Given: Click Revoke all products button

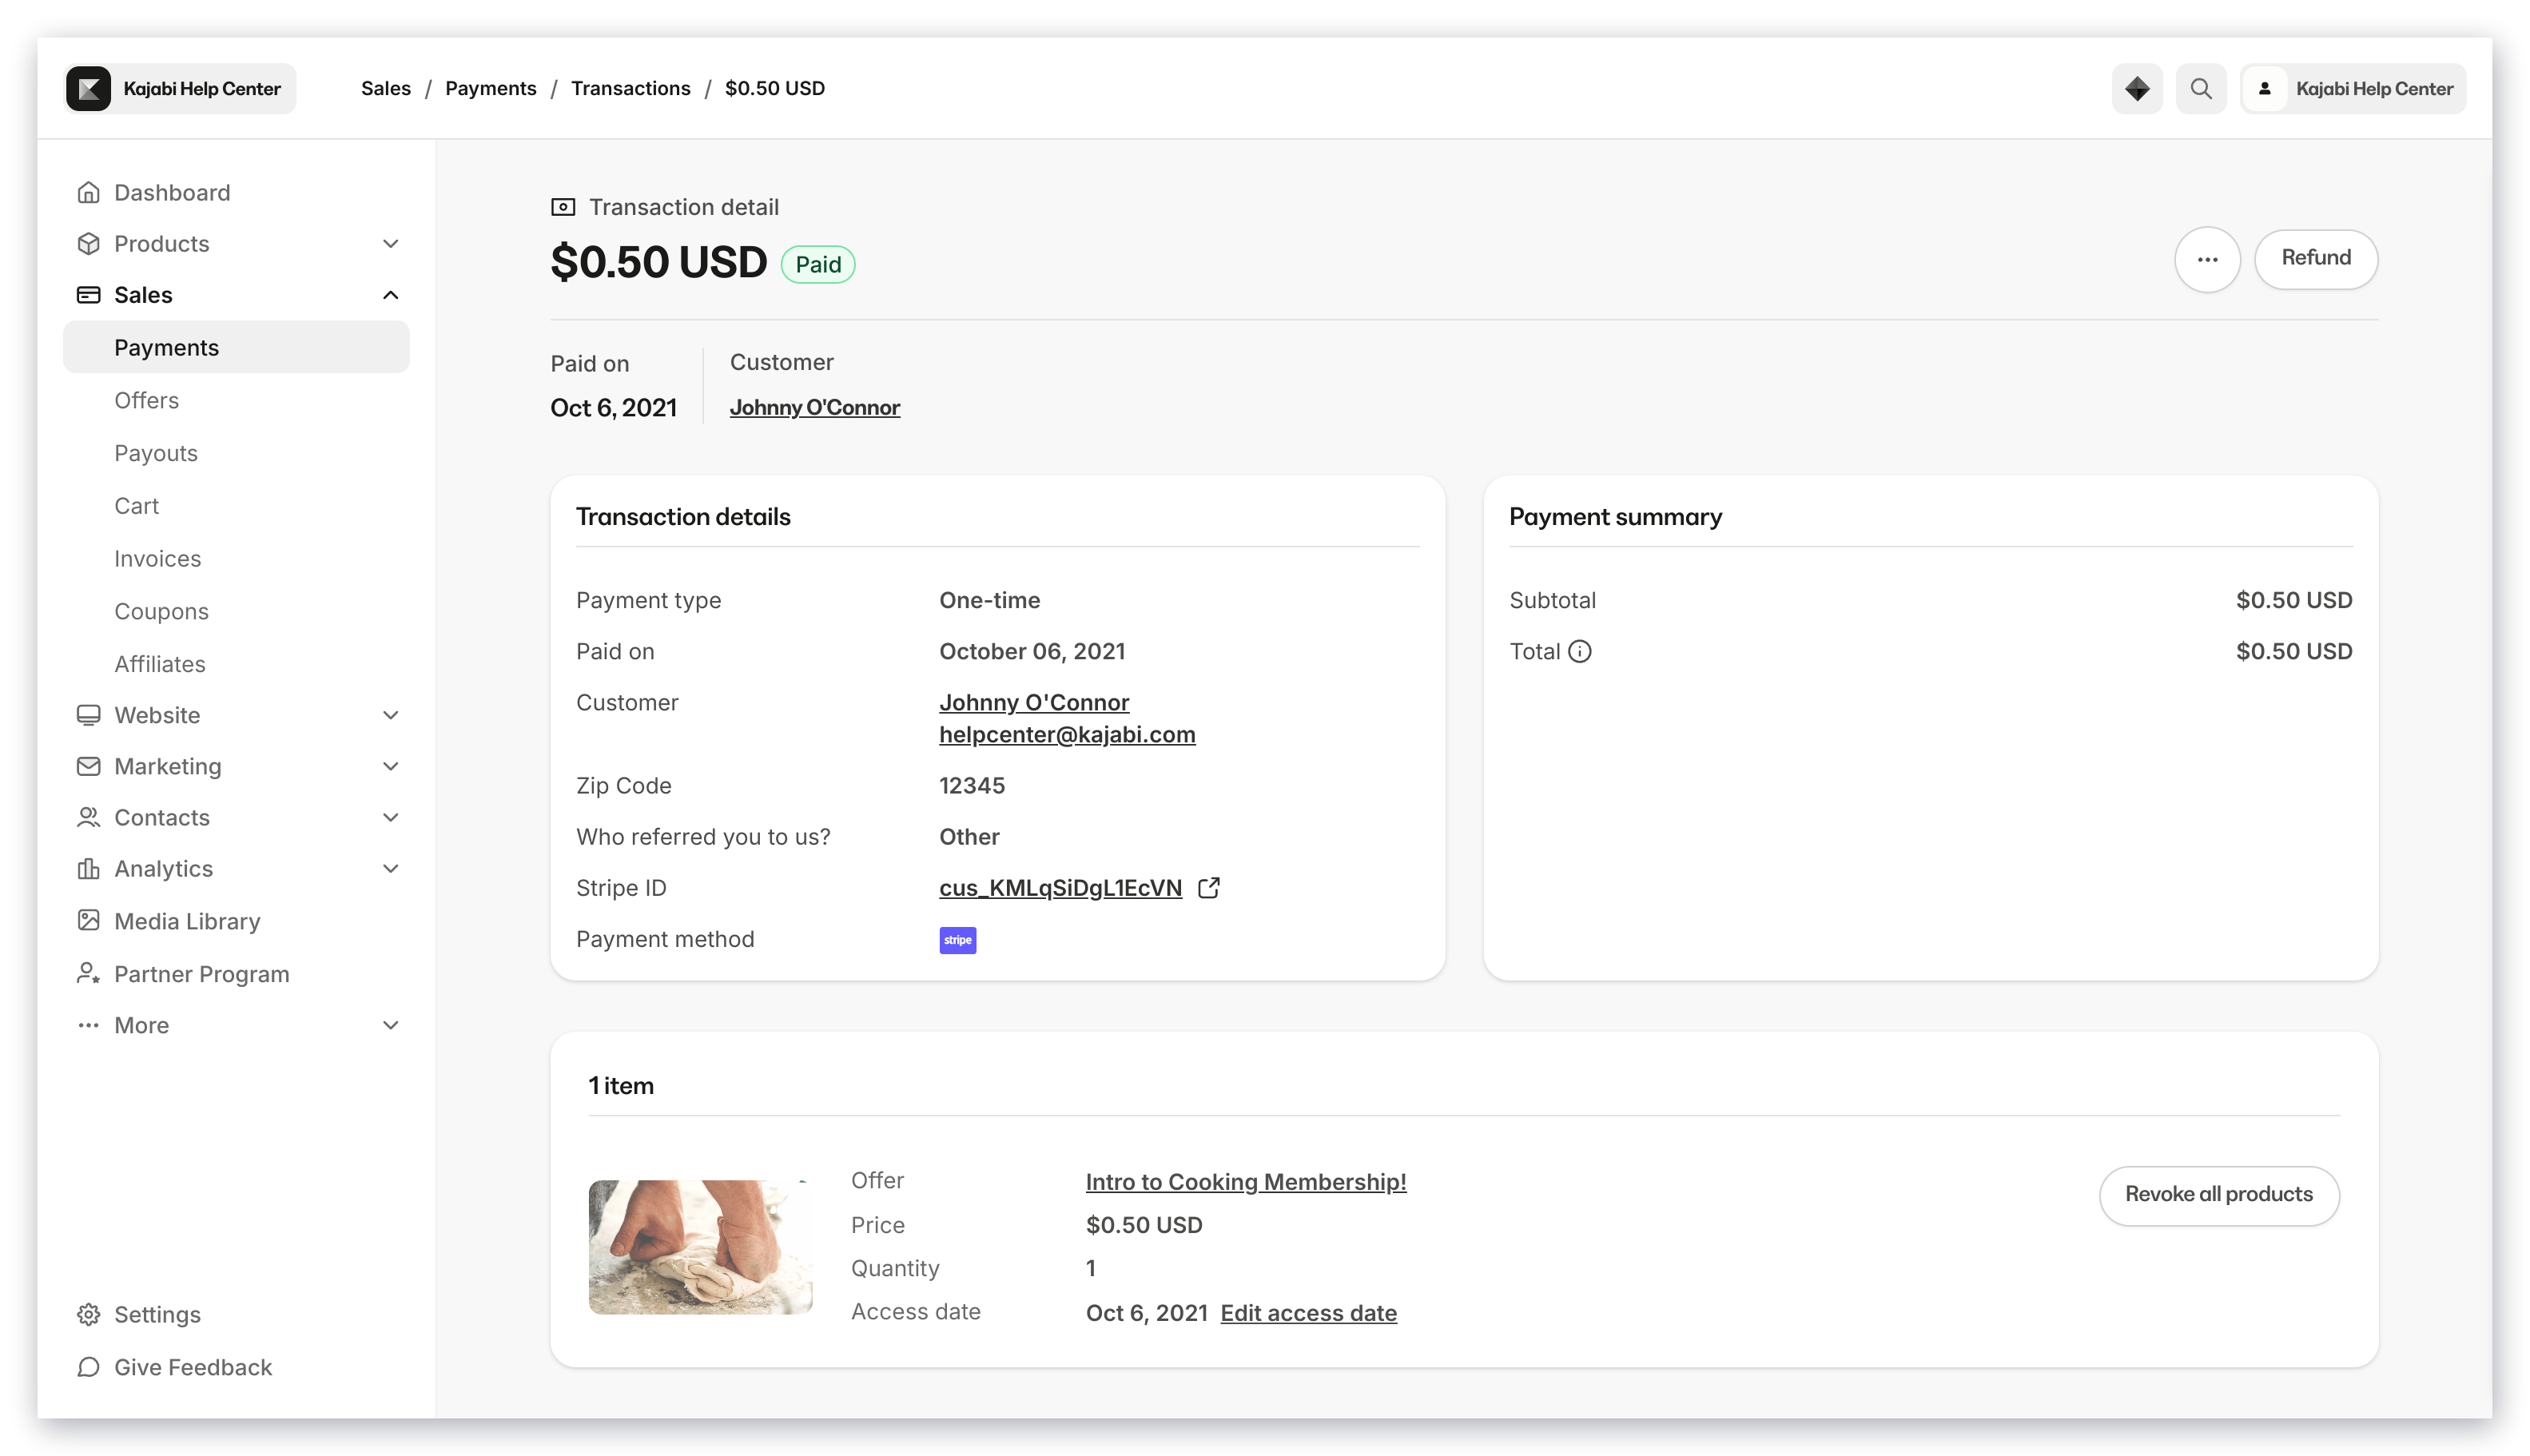Looking at the screenshot, I should pyautogui.click(x=2218, y=1195).
